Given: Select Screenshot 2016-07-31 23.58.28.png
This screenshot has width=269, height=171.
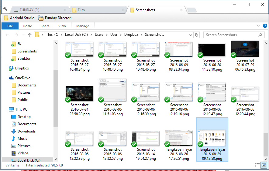Looking at the screenshot, I should coord(79,101).
